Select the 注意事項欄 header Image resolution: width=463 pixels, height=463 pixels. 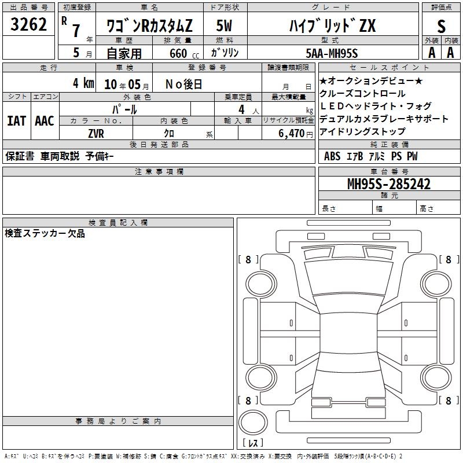[x=159, y=171]
